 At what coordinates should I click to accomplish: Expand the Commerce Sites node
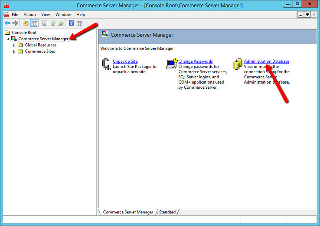(14, 52)
